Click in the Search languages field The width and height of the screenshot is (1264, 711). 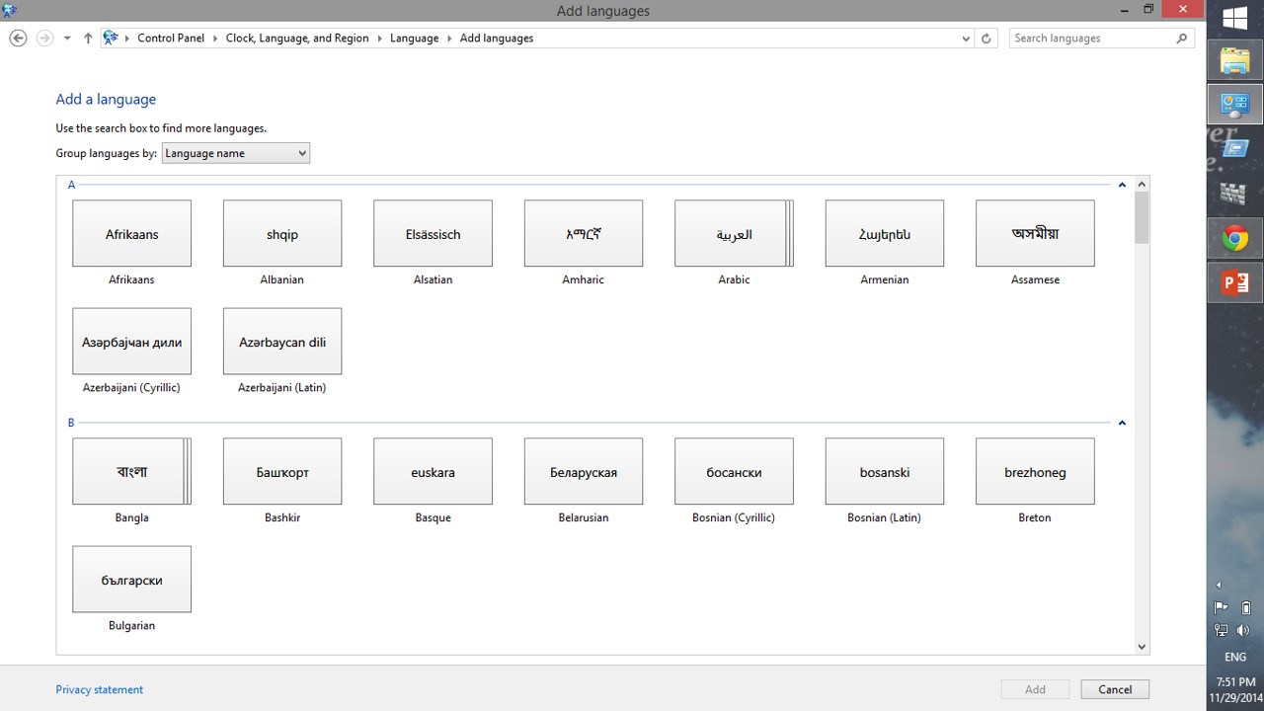pyautogui.click(x=1091, y=39)
